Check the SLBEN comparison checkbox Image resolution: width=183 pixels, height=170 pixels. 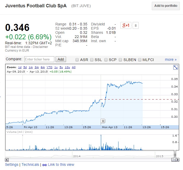click(121, 60)
